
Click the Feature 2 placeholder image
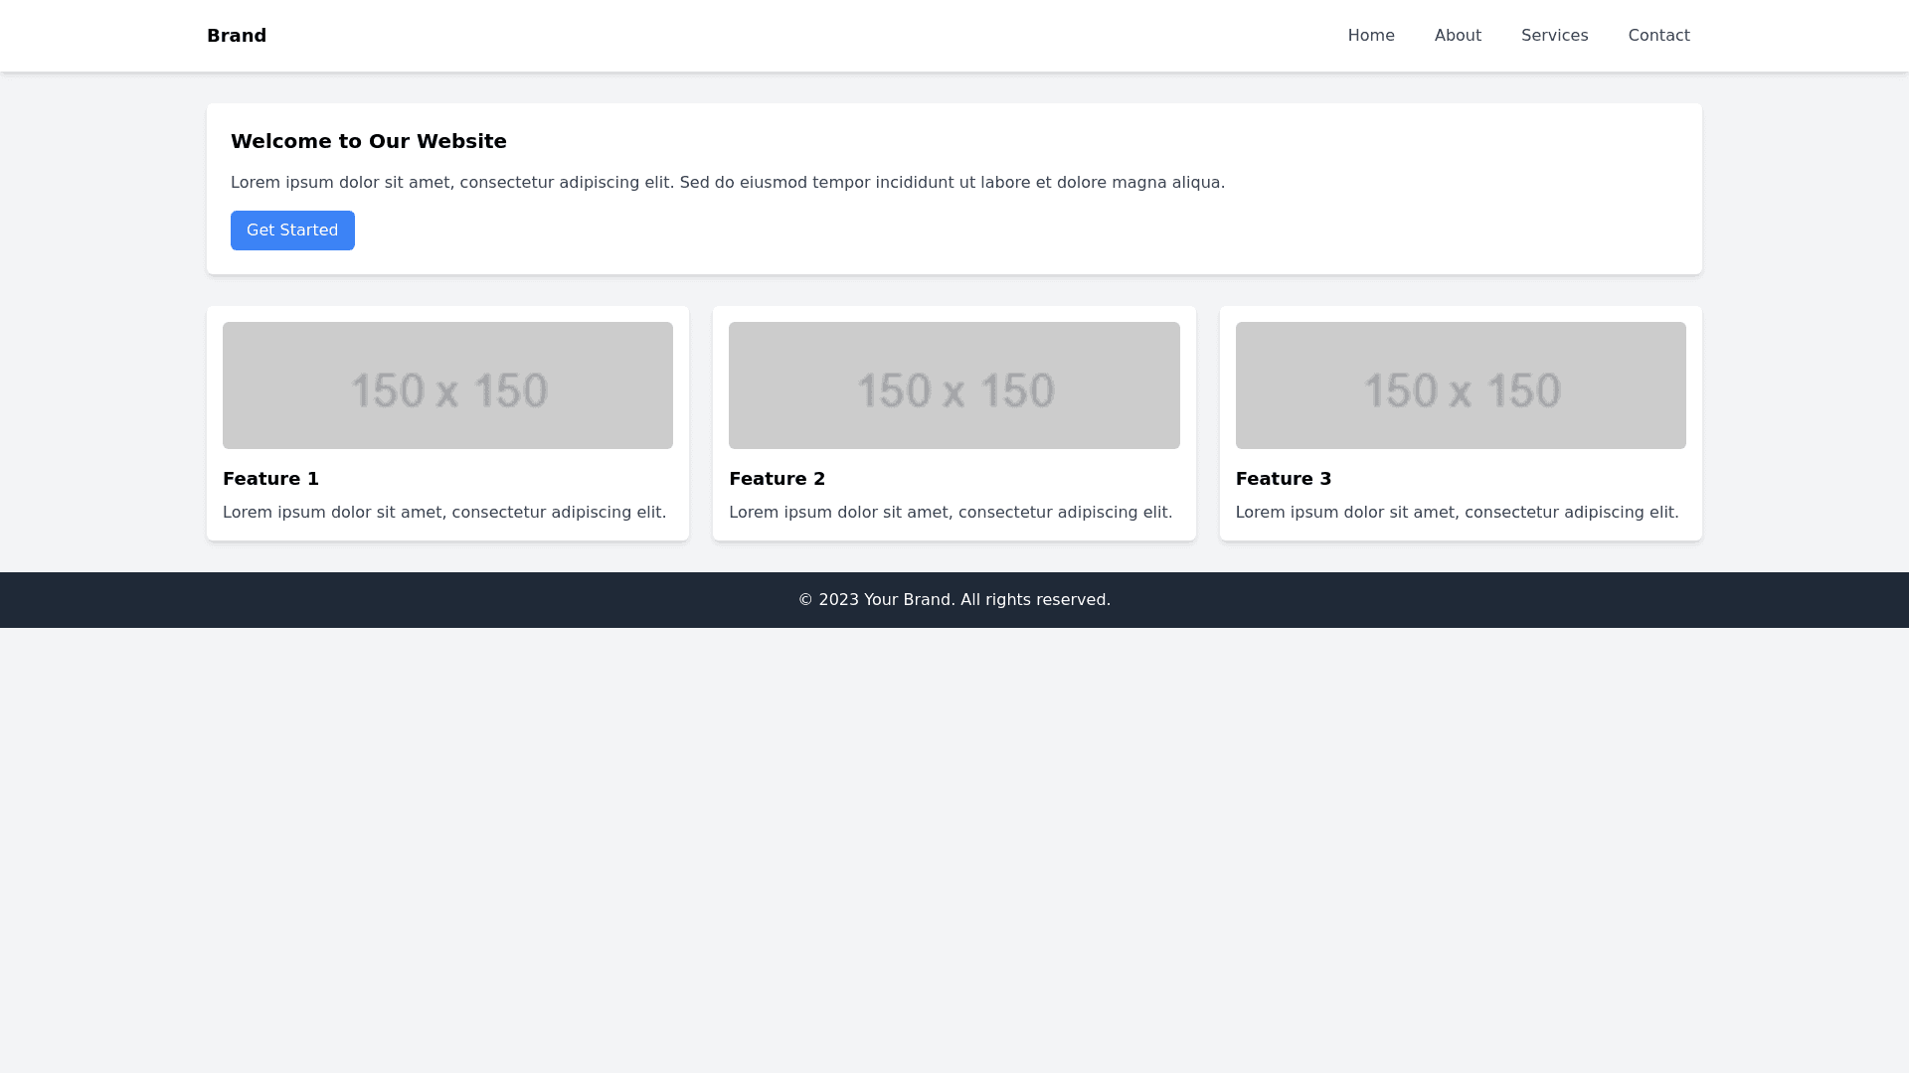(954, 385)
